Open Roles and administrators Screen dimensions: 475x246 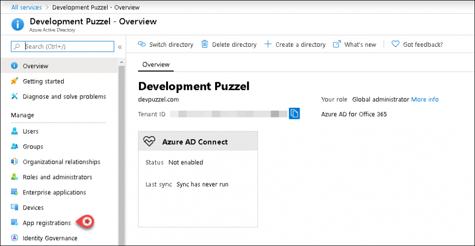tap(57, 177)
